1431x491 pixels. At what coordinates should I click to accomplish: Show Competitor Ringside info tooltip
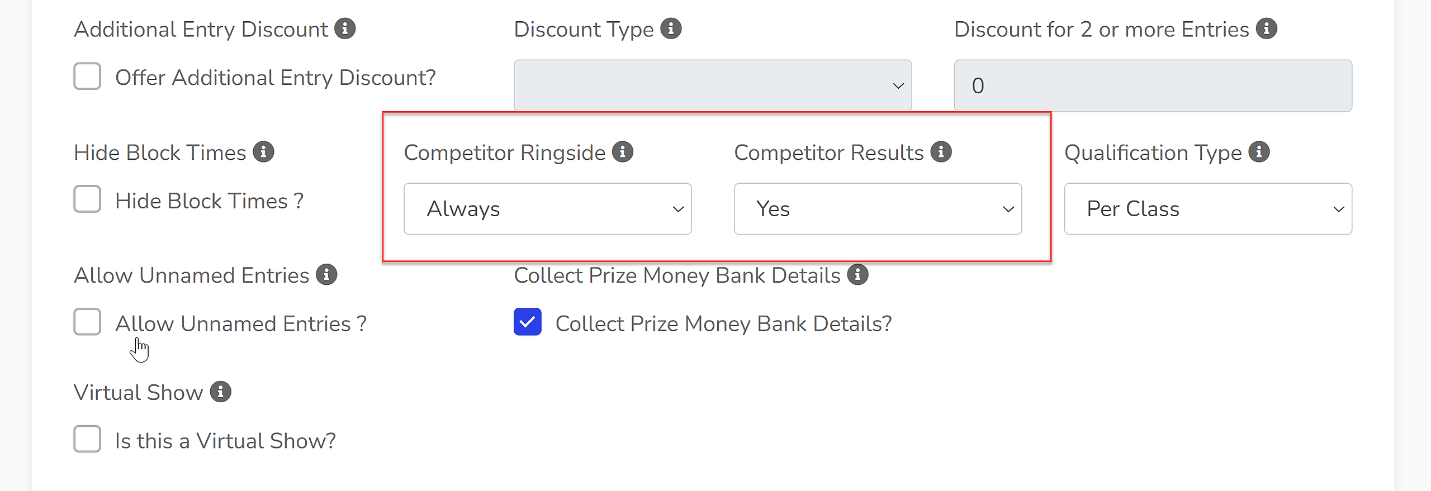623,152
